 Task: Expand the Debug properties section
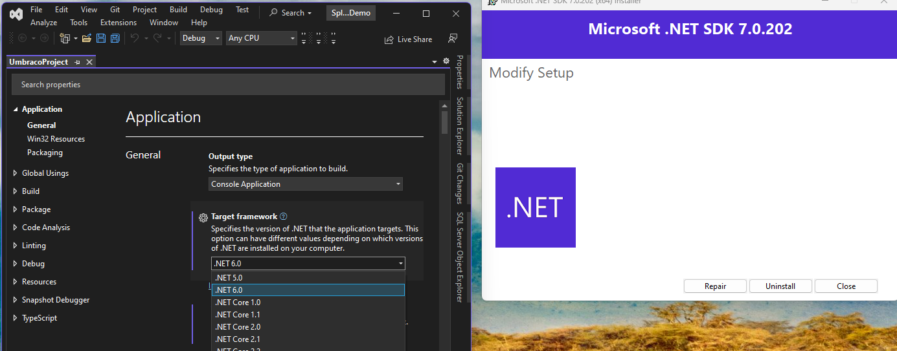pyautogui.click(x=16, y=264)
